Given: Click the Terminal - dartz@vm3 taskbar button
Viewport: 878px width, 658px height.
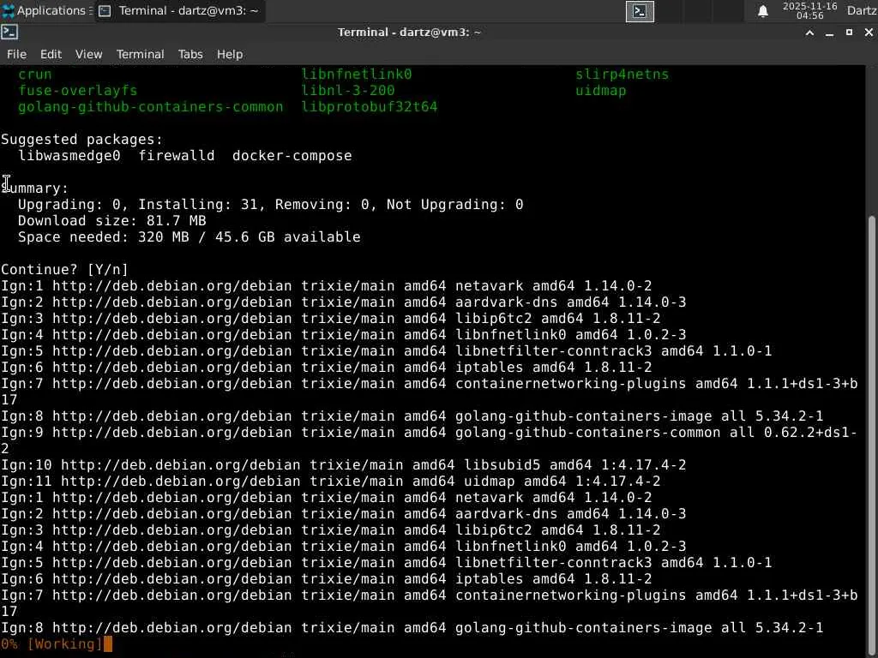Looking at the screenshot, I should point(178,11).
